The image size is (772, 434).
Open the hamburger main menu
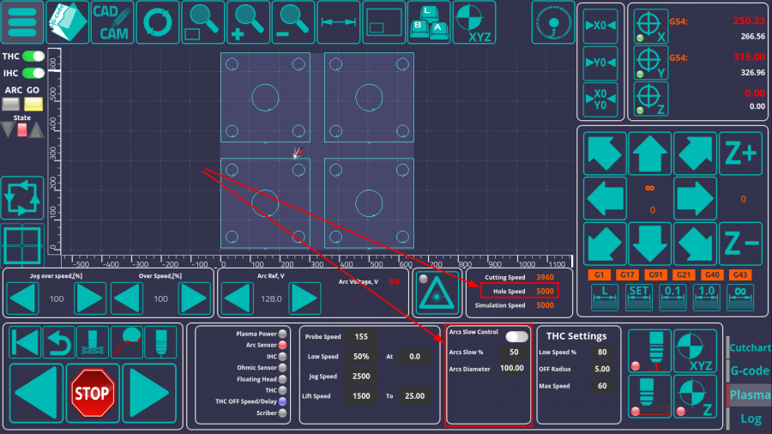(22, 22)
